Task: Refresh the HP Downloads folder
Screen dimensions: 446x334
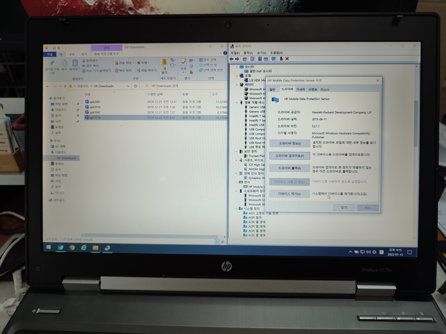Action: pyautogui.click(x=136, y=86)
